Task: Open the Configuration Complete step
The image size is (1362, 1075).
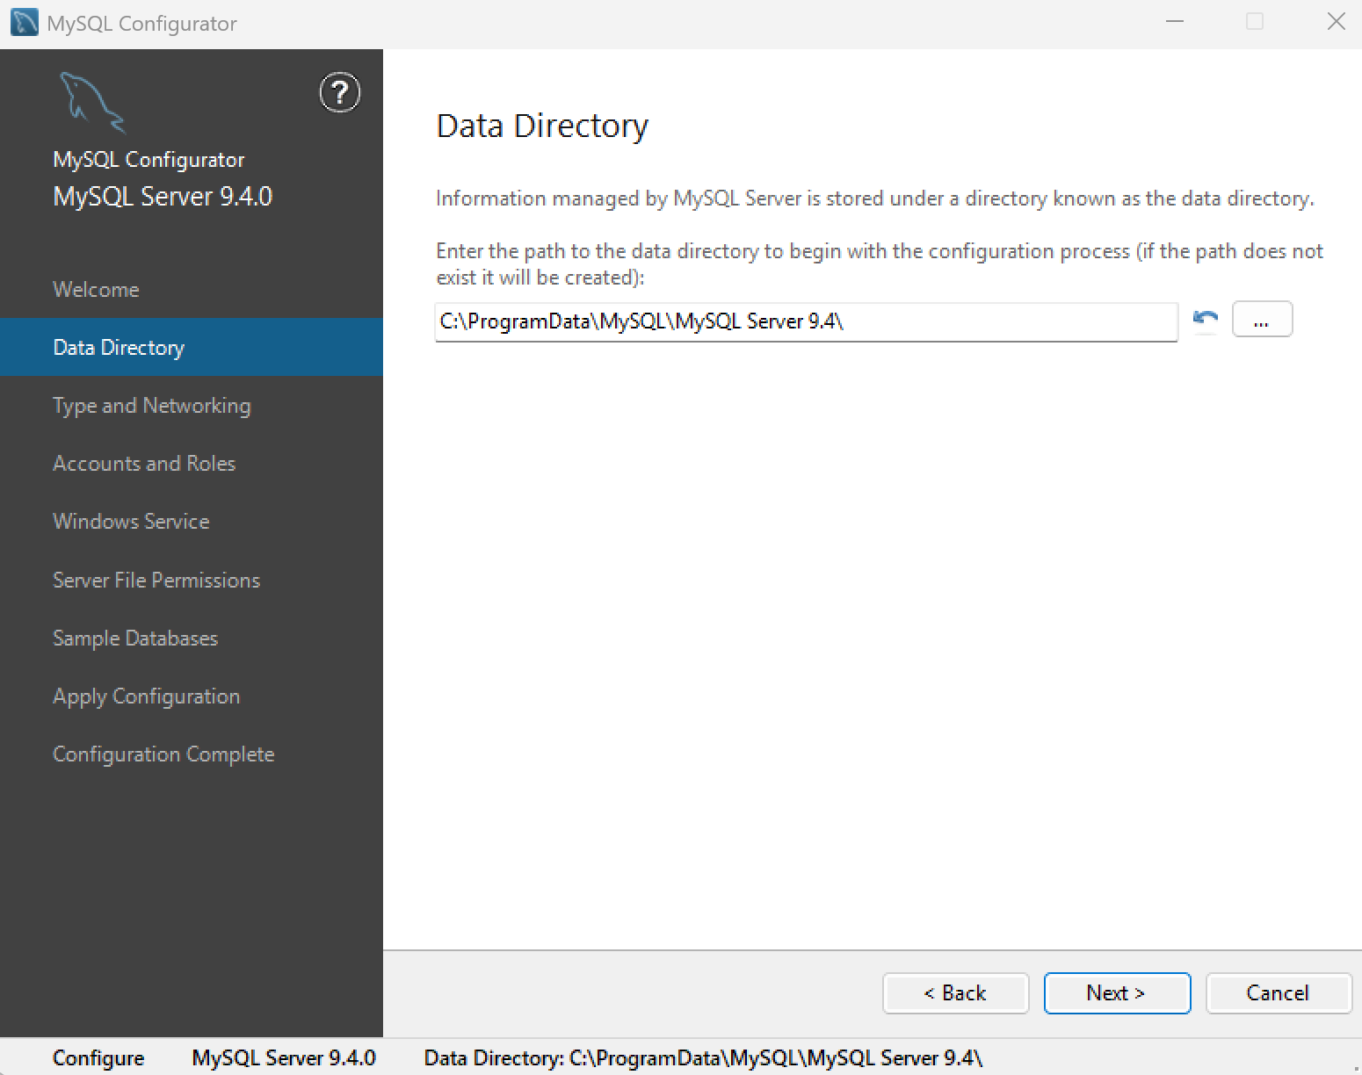Action: (192, 754)
